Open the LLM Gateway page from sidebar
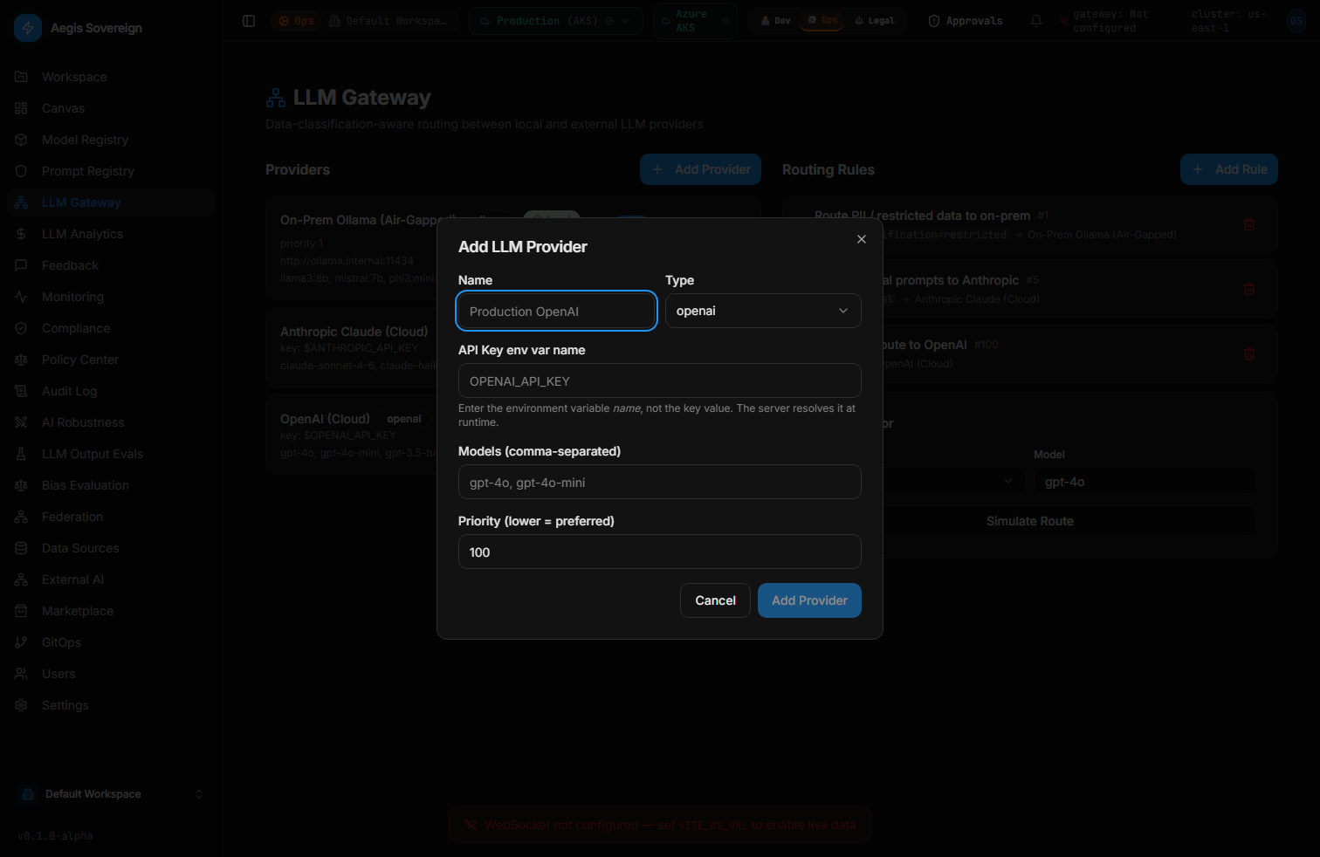Image resolution: width=1320 pixels, height=857 pixels. tap(111, 202)
